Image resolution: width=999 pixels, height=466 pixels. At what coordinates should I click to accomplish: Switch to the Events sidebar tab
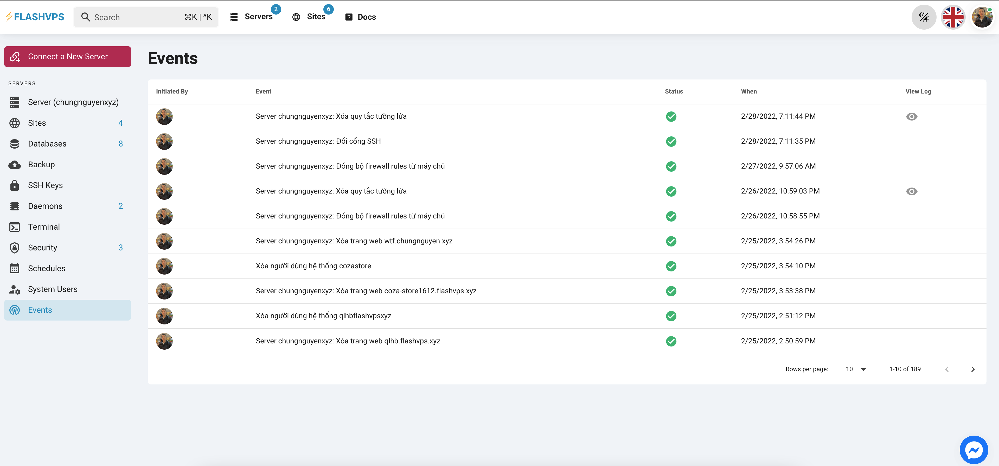40,310
